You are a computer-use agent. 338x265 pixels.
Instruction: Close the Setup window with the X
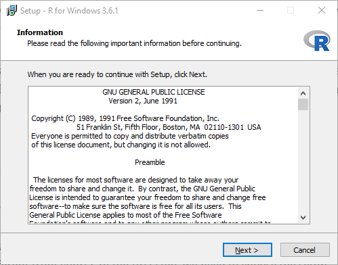tap(322, 10)
